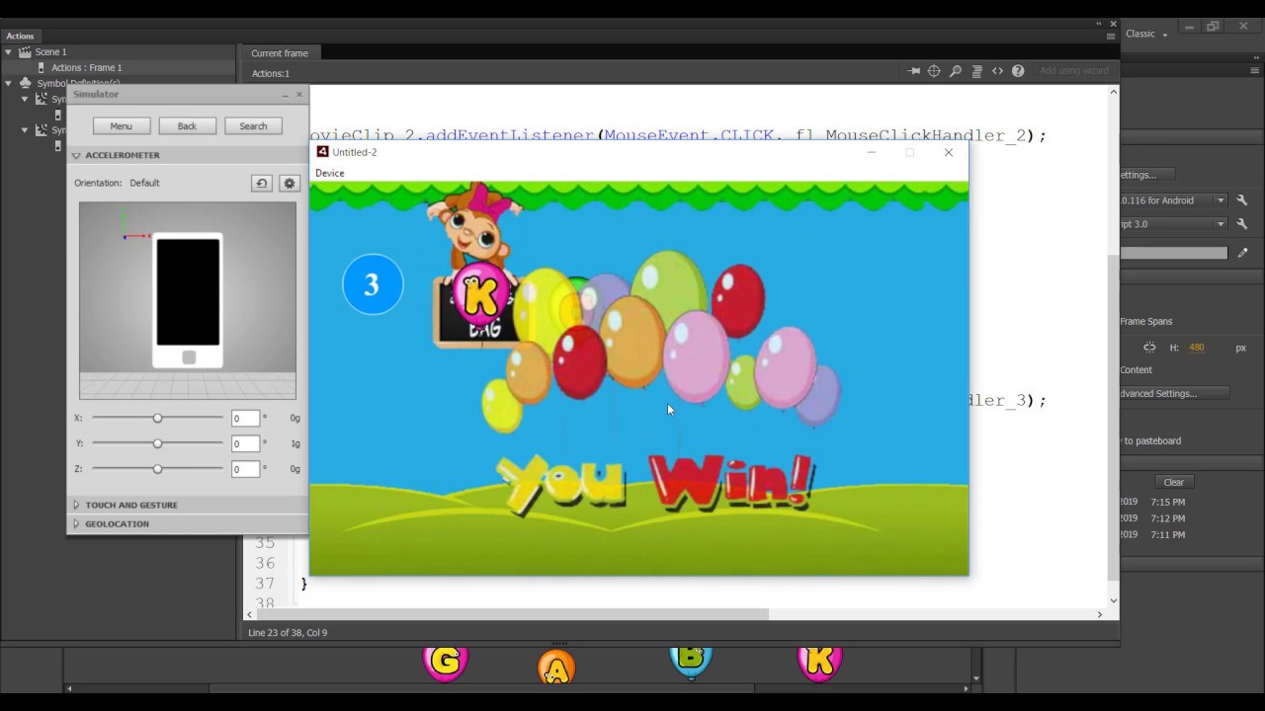Select Actions : Frame 1 item

tap(87, 68)
